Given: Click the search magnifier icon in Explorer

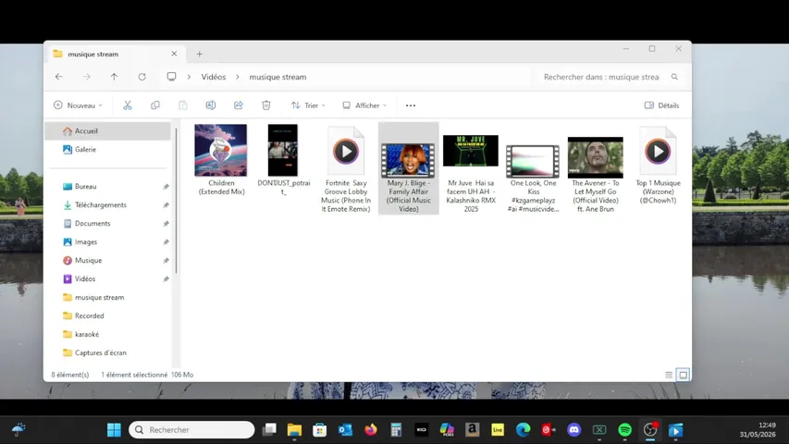Looking at the screenshot, I should point(674,77).
